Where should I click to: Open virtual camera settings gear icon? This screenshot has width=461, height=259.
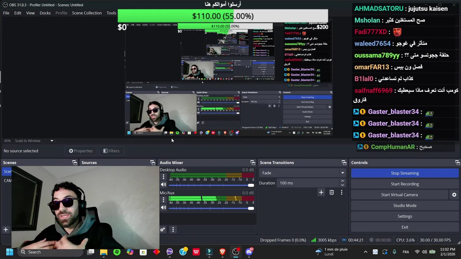(x=454, y=195)
